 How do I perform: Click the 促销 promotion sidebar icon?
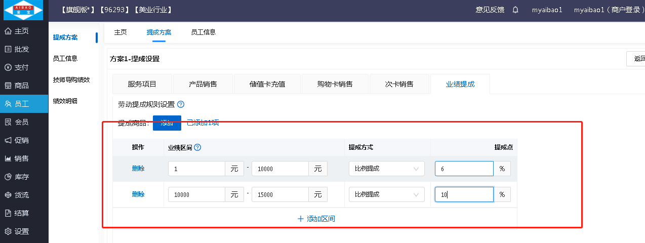click(x=8, y=140)
